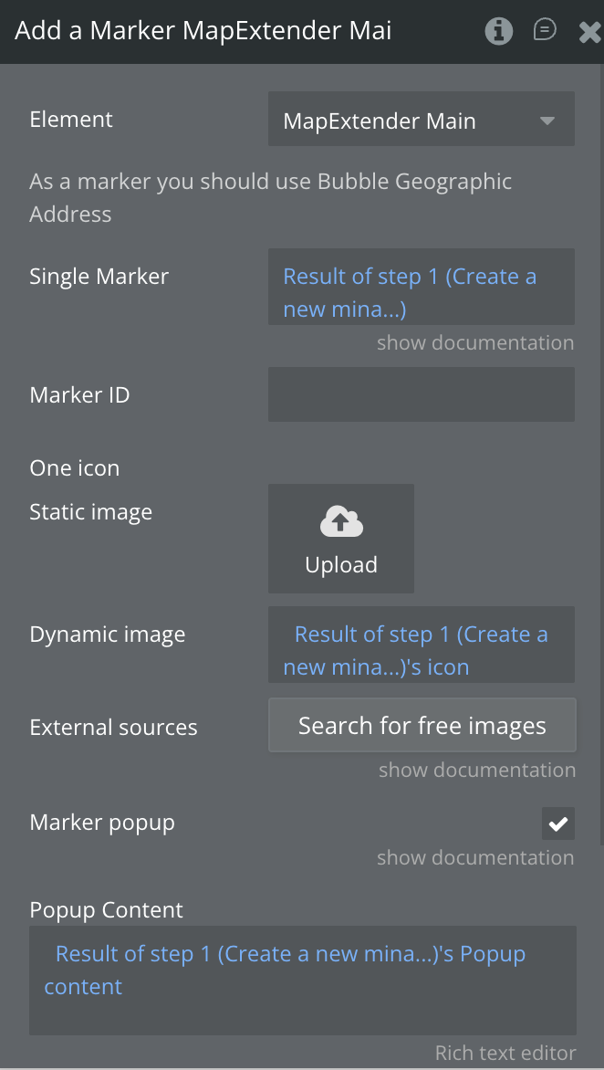The image size is (604, 1070).
Task: Click the cloud upload icon
Action: click(x=341, y=522)
